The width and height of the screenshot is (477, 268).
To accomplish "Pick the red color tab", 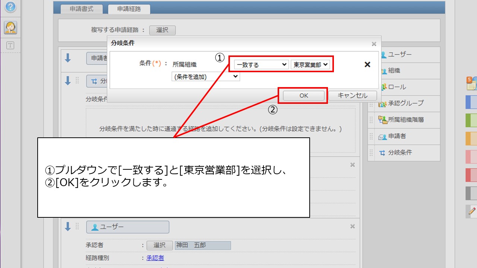I will click(x=471, y=175).
